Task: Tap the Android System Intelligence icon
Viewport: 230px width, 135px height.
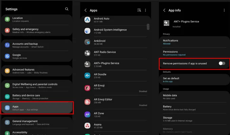Action: click(x=87, y=31)
